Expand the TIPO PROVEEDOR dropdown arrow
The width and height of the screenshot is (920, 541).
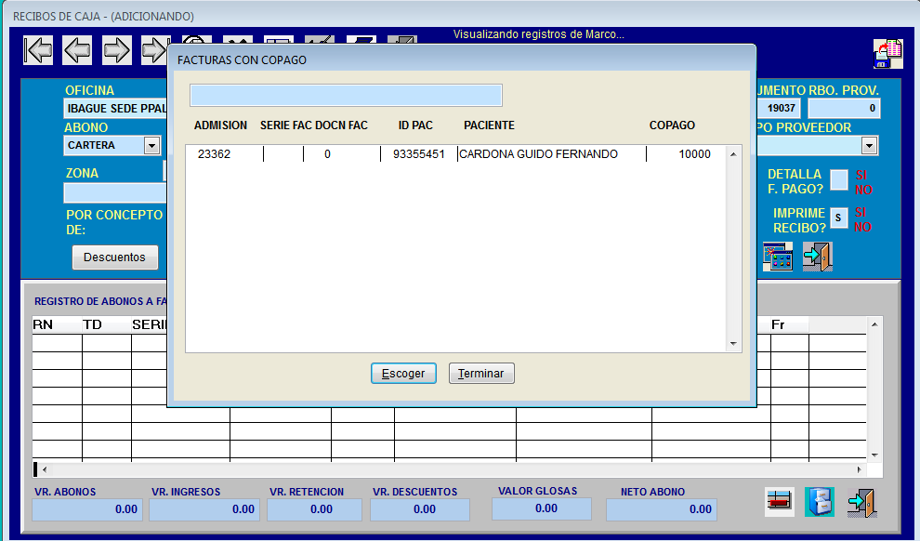[870, 146]
